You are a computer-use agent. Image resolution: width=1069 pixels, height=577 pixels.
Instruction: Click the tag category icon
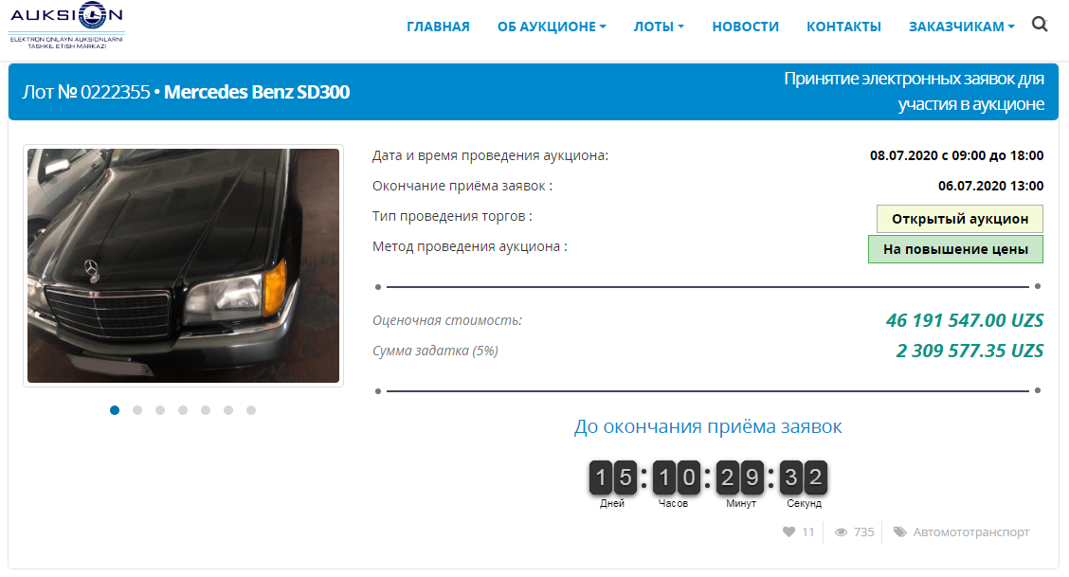(900, 532)
